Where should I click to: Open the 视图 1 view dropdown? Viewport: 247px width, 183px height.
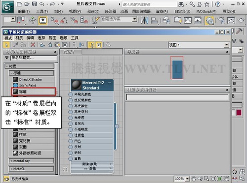(x=227, y=45)
